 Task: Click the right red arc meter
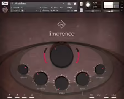coord(78,56)
